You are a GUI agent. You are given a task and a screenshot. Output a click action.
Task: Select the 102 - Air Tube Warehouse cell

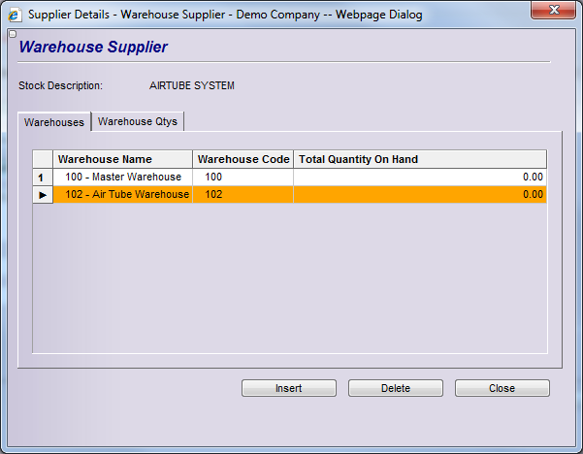(x=122, y=195)
